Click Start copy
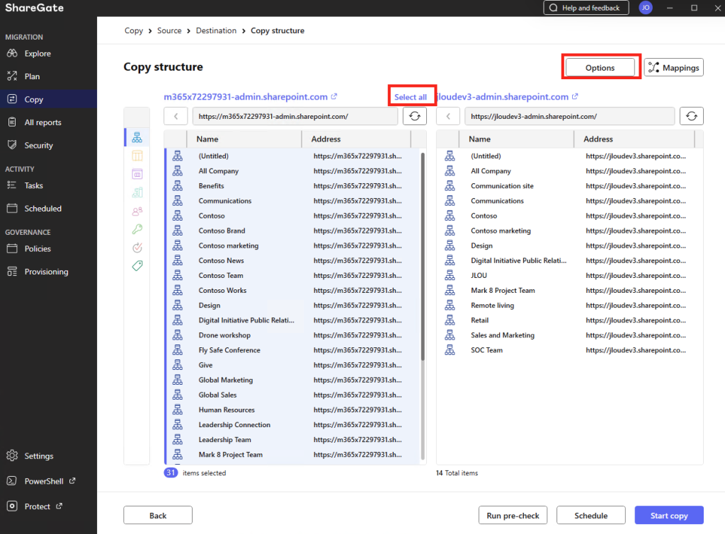The width and height of the screenshot is (725, 534). (x=669, y=515)
